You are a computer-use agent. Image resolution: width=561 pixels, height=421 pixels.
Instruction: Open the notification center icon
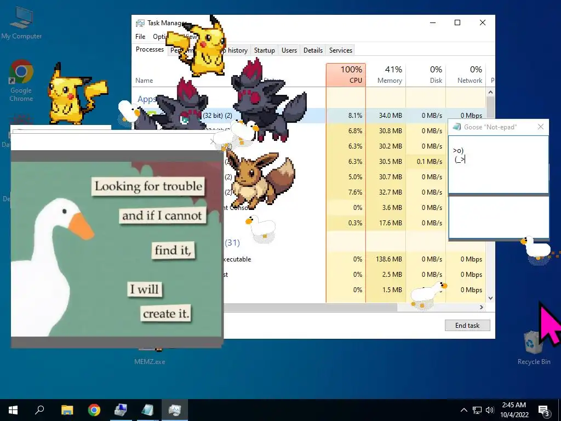544,410
